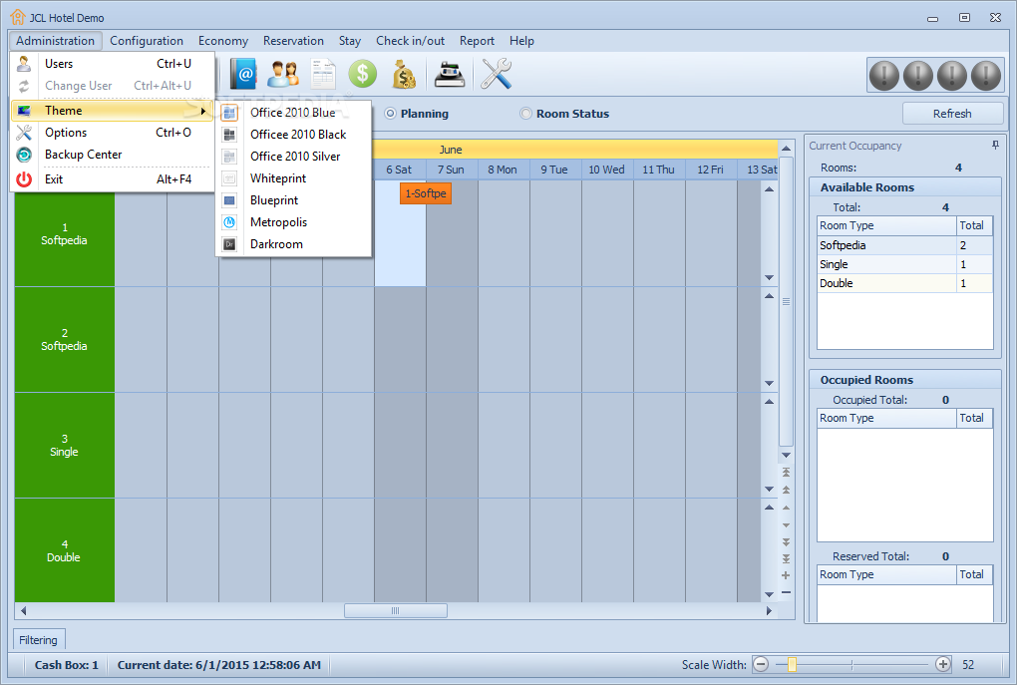Click the jump-to-first double arrow with bar
This screenshot has width=1017, height=685.
click(786, 473)
